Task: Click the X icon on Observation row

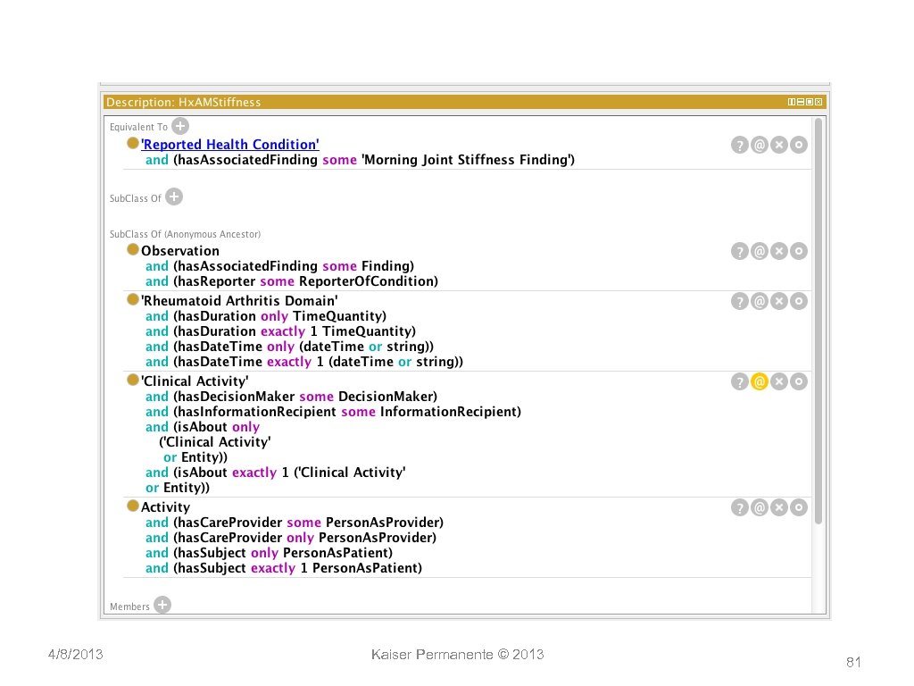Action: pyautogui.click(x=779, y=251)
